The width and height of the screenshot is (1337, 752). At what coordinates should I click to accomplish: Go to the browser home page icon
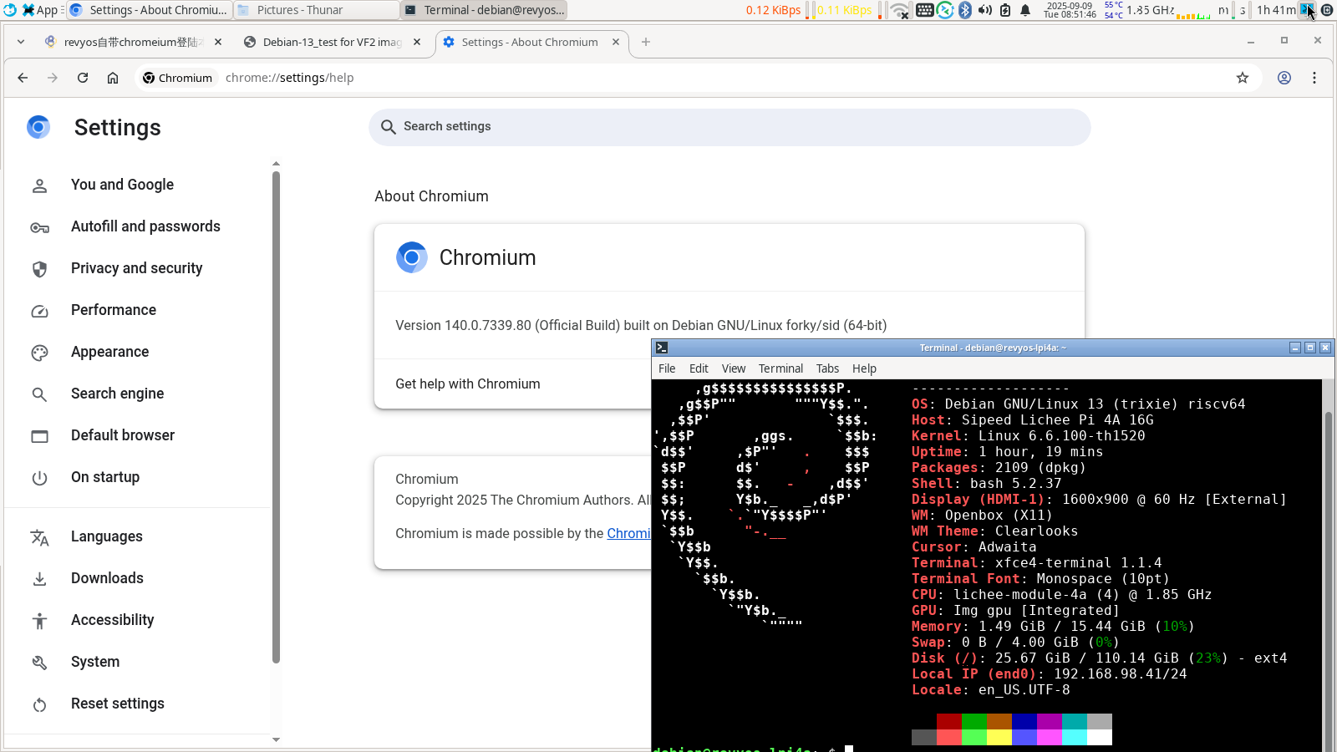(x=113, y=78)
